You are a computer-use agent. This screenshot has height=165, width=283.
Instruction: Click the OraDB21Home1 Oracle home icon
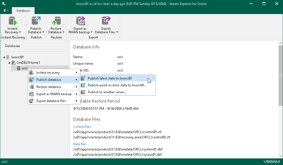(14, 63)
